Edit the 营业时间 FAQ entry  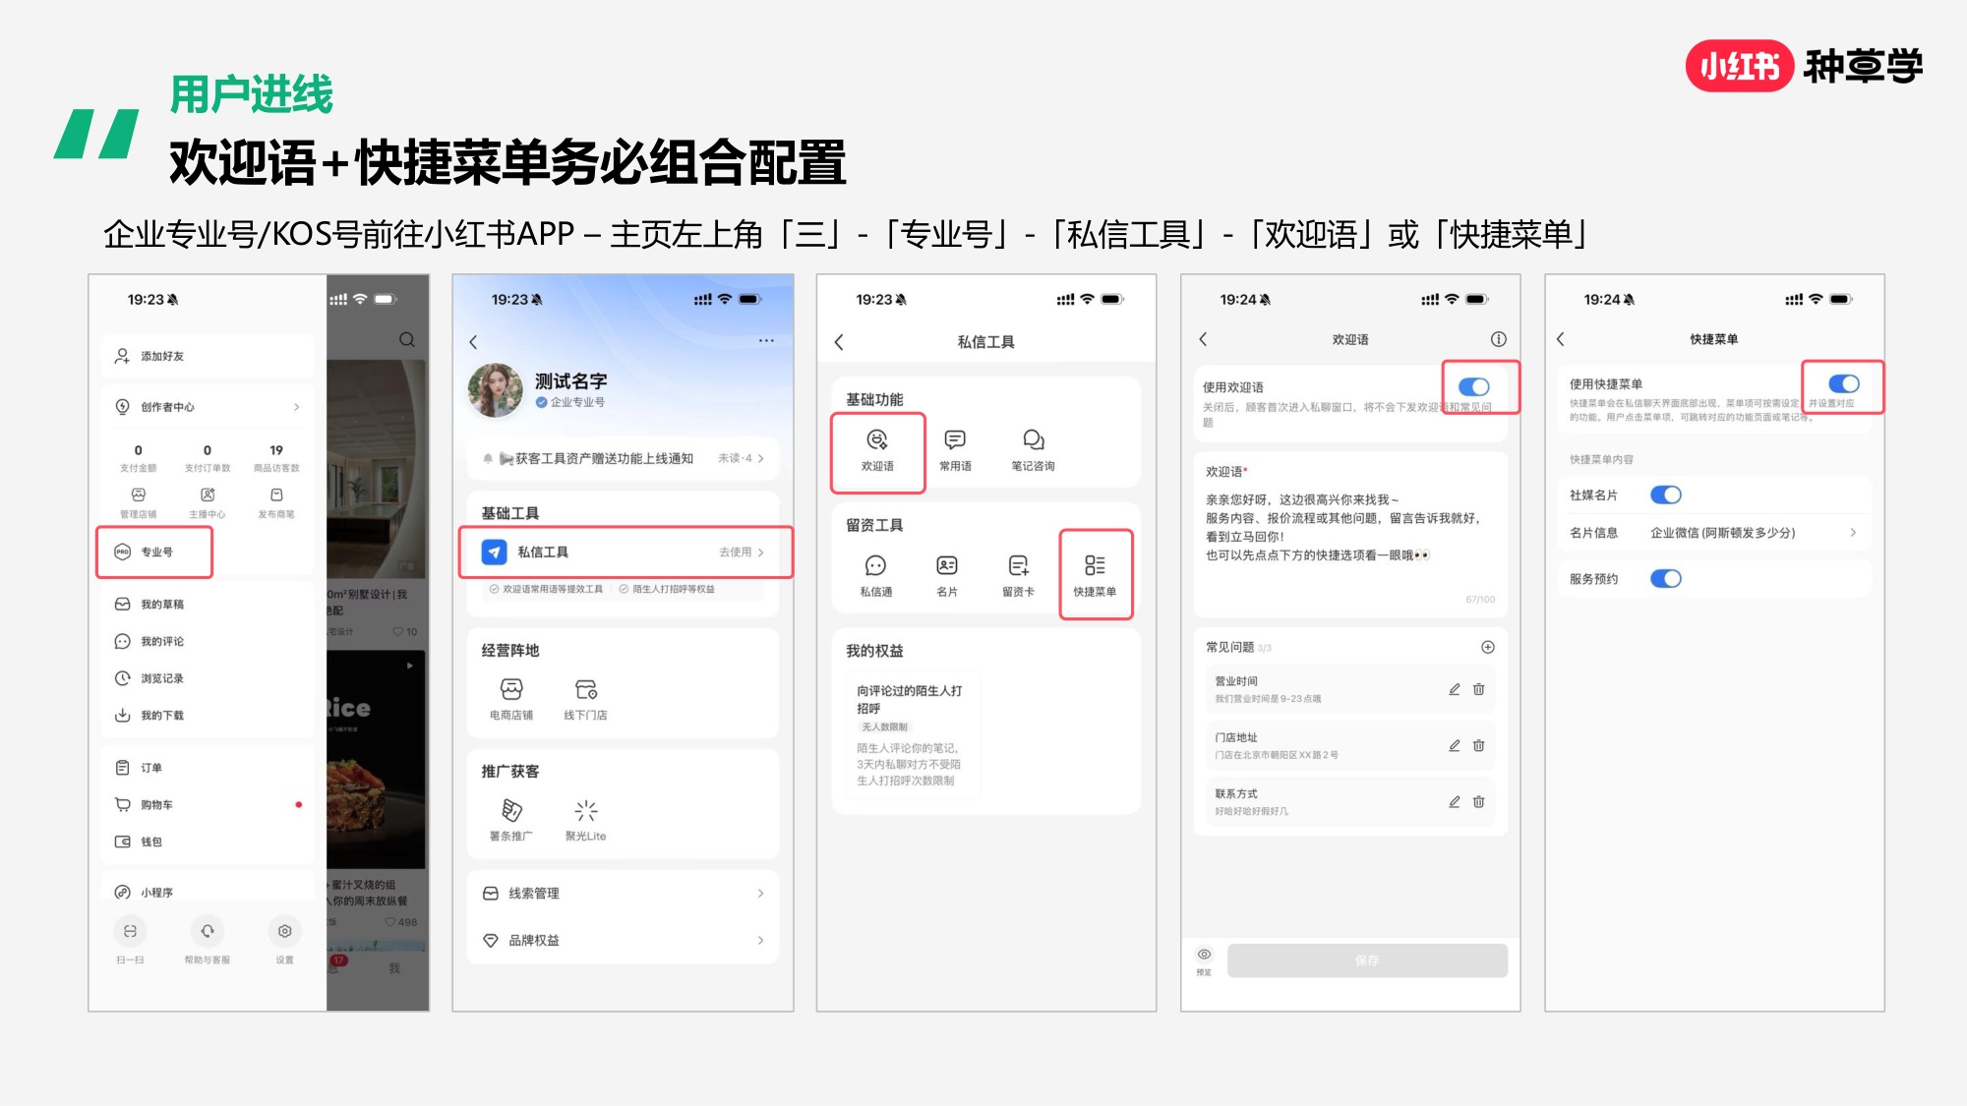[1454, 689]
